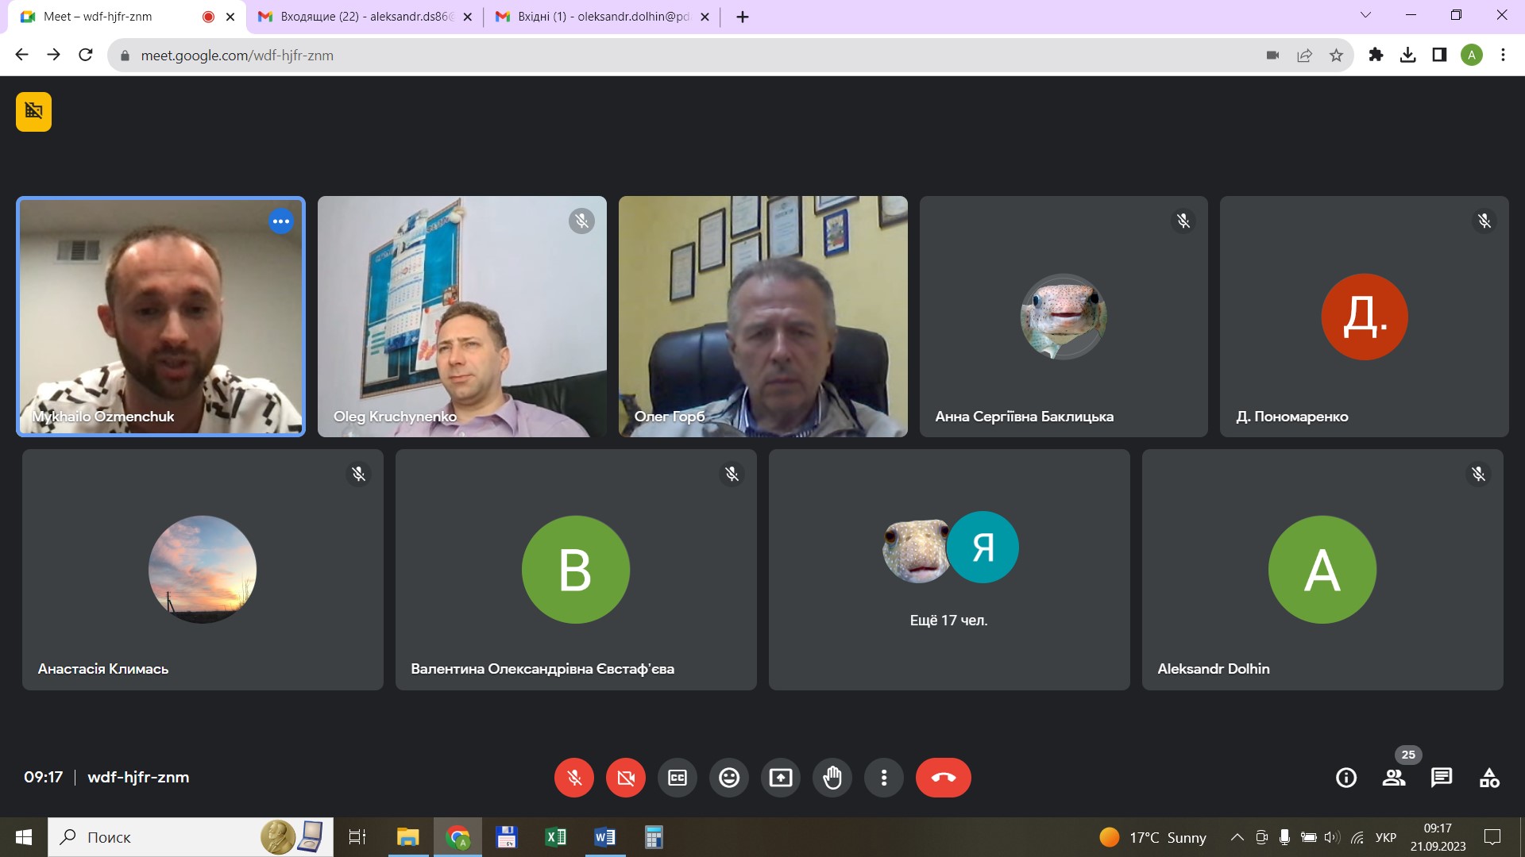1525x857 pixels.
Task: Click the floppy-disk app on taskbar
Action: pyautogui.click(x=506, y=837)
